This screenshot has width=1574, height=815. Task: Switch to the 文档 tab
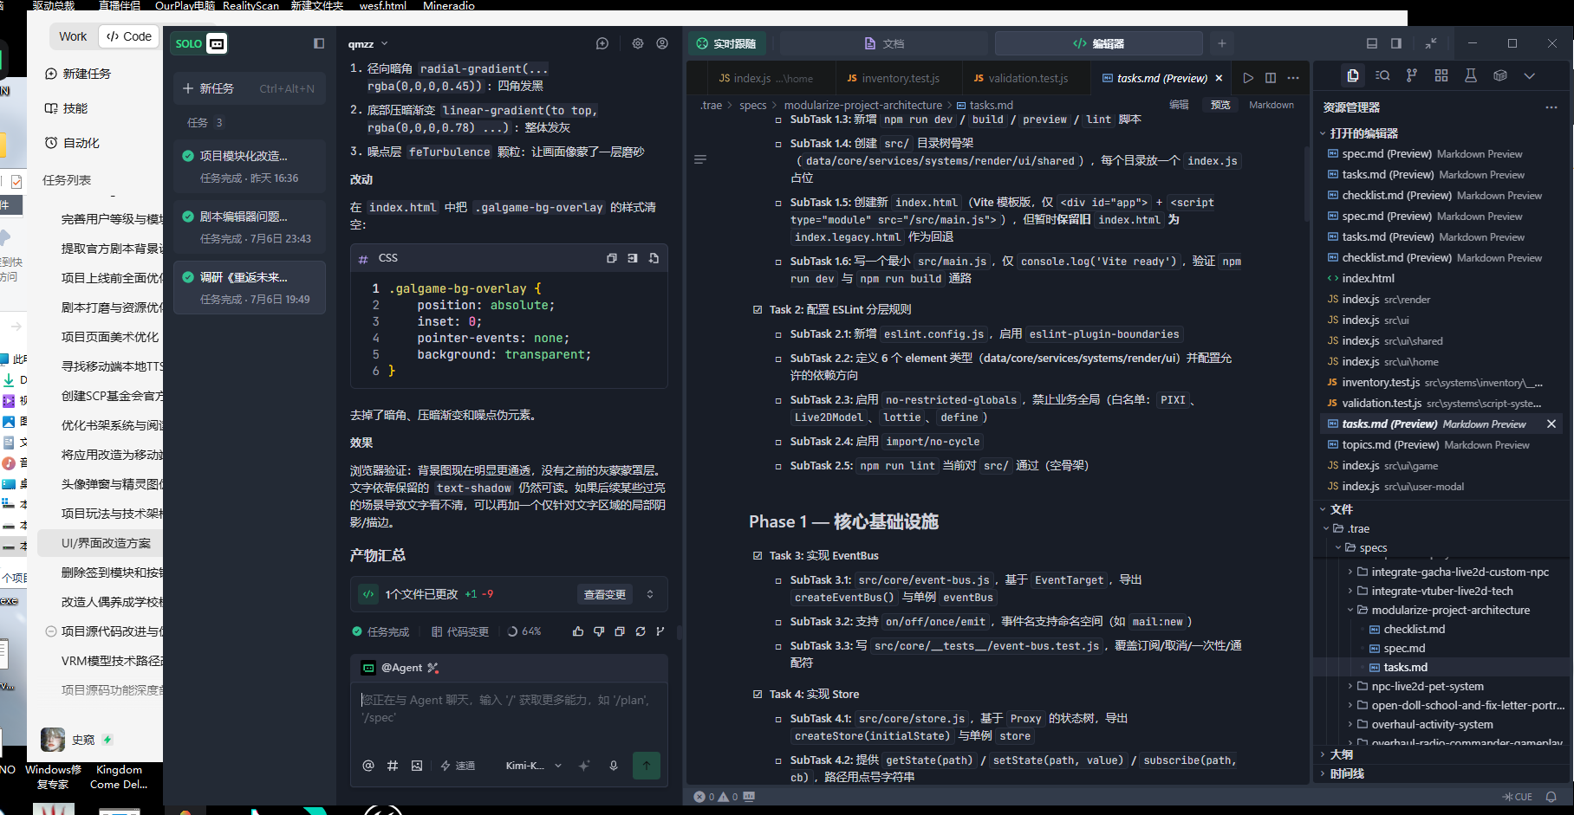pos(884,43)
